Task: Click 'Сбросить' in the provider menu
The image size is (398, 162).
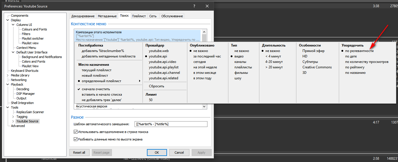Action: (156, 86)
